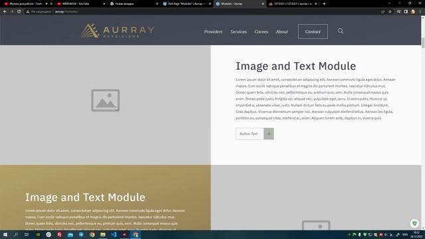This screenshot has width=425, height=239.
Task: Open the Windows Start menu
Action: point(5,234)
